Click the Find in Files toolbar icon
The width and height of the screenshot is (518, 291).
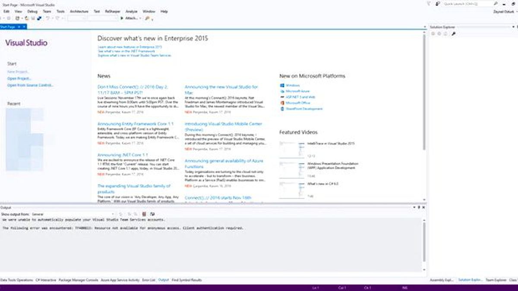click(x=147, y=18)
